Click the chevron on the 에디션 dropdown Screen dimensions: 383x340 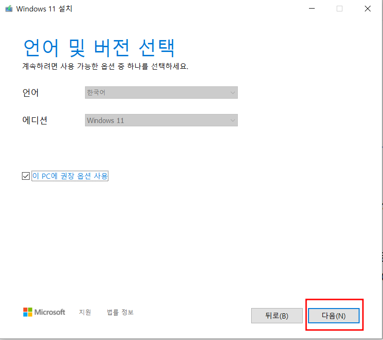[x=233, y=120]
